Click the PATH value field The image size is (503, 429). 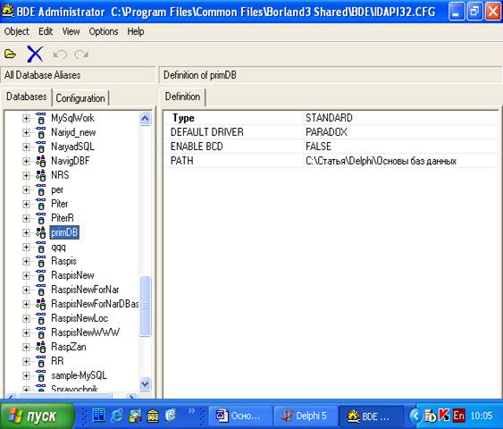coord(400,161)
